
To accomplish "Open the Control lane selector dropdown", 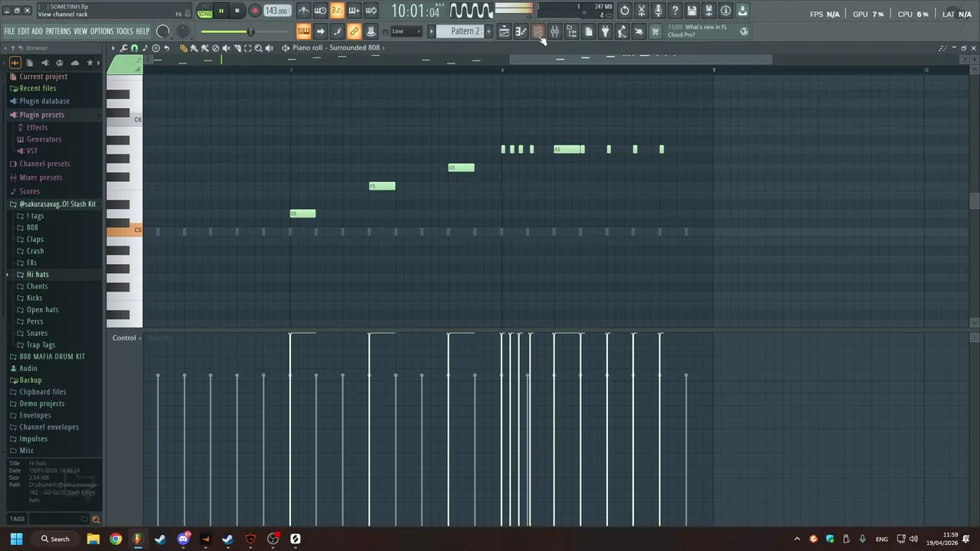I will [x=124, y=337].
